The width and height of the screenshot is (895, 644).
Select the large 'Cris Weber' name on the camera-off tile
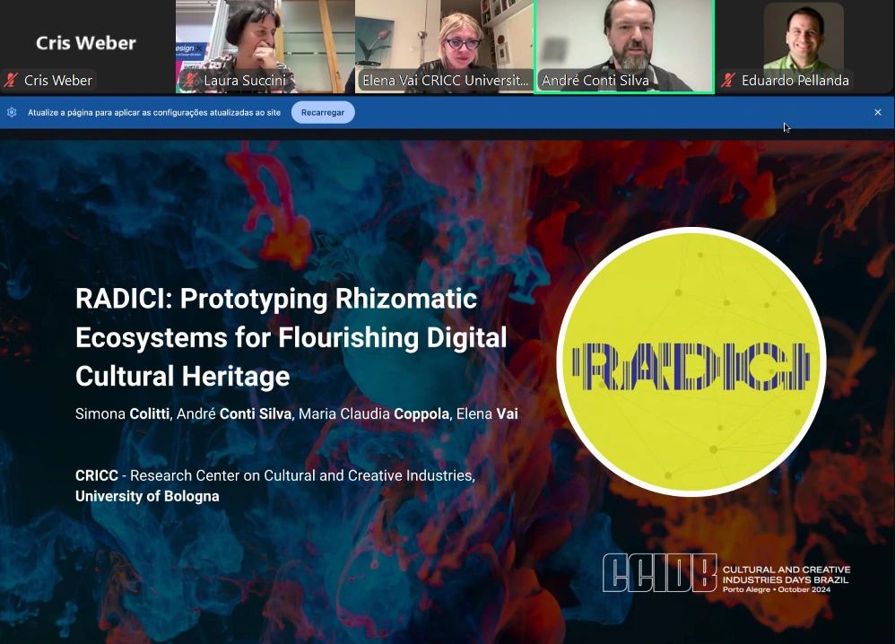86,43
